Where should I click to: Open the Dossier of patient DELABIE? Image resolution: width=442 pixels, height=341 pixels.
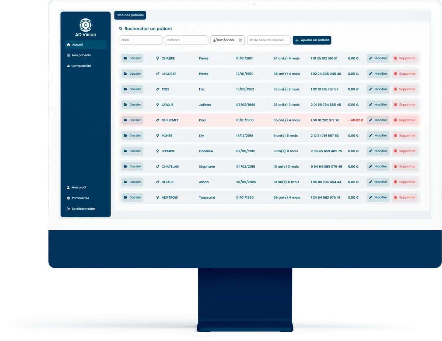click(132, 182)
